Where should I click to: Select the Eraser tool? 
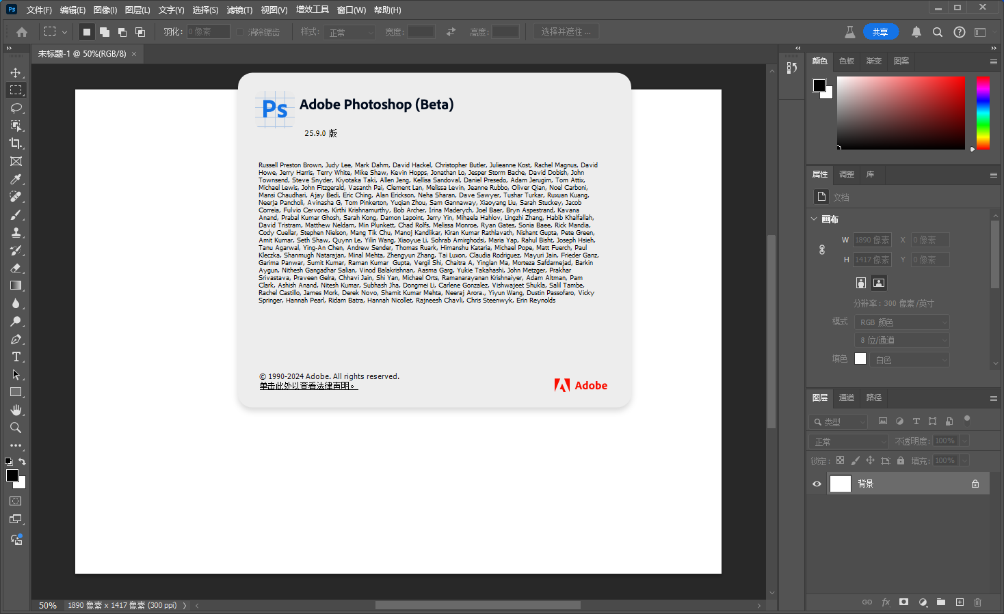pyautogui.click(x=16, y=268)
